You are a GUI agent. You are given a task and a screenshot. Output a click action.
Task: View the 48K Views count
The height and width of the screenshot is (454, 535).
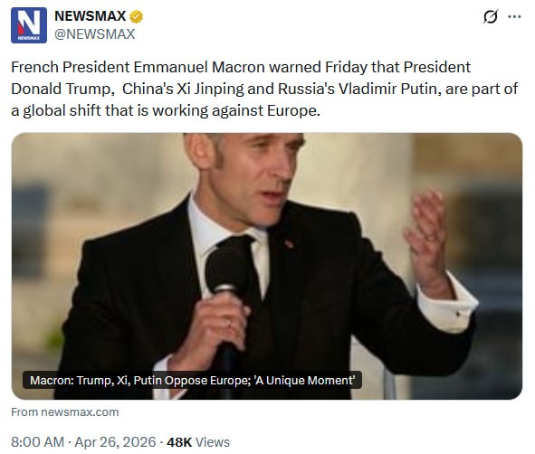point(198,442)
